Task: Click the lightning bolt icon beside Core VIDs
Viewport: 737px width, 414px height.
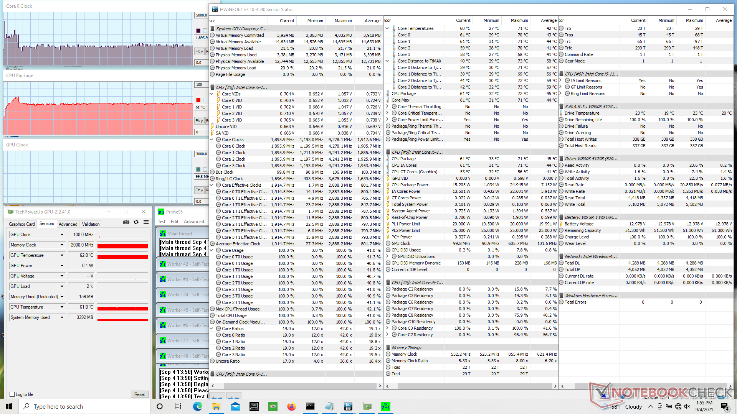Action: 218,94
